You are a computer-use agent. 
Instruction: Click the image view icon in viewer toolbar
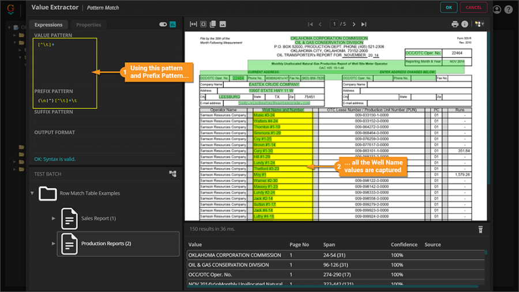tap(223, 24)
